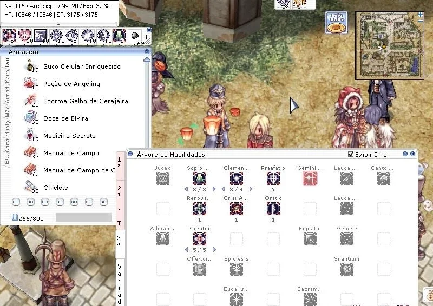
Task: Select the first-row Lauda skill icon
Action: click(347, 178)
